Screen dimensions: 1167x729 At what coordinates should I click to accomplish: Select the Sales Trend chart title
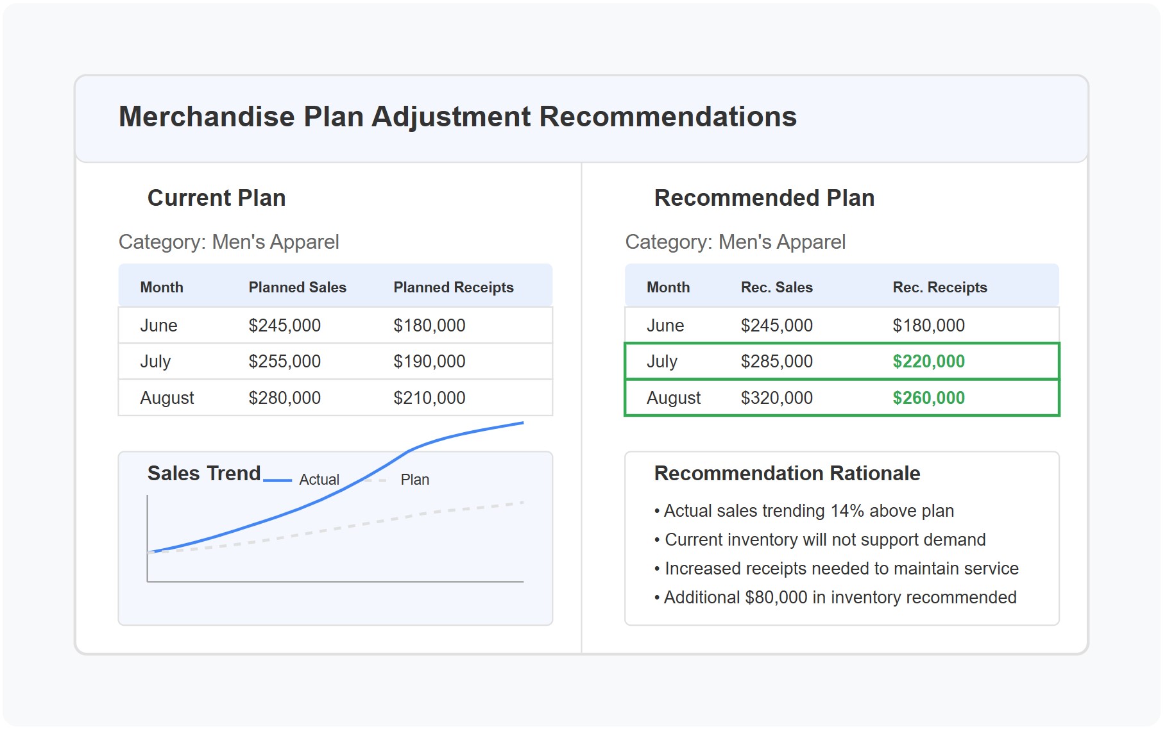pyautogui.click(x=203, y=474)
